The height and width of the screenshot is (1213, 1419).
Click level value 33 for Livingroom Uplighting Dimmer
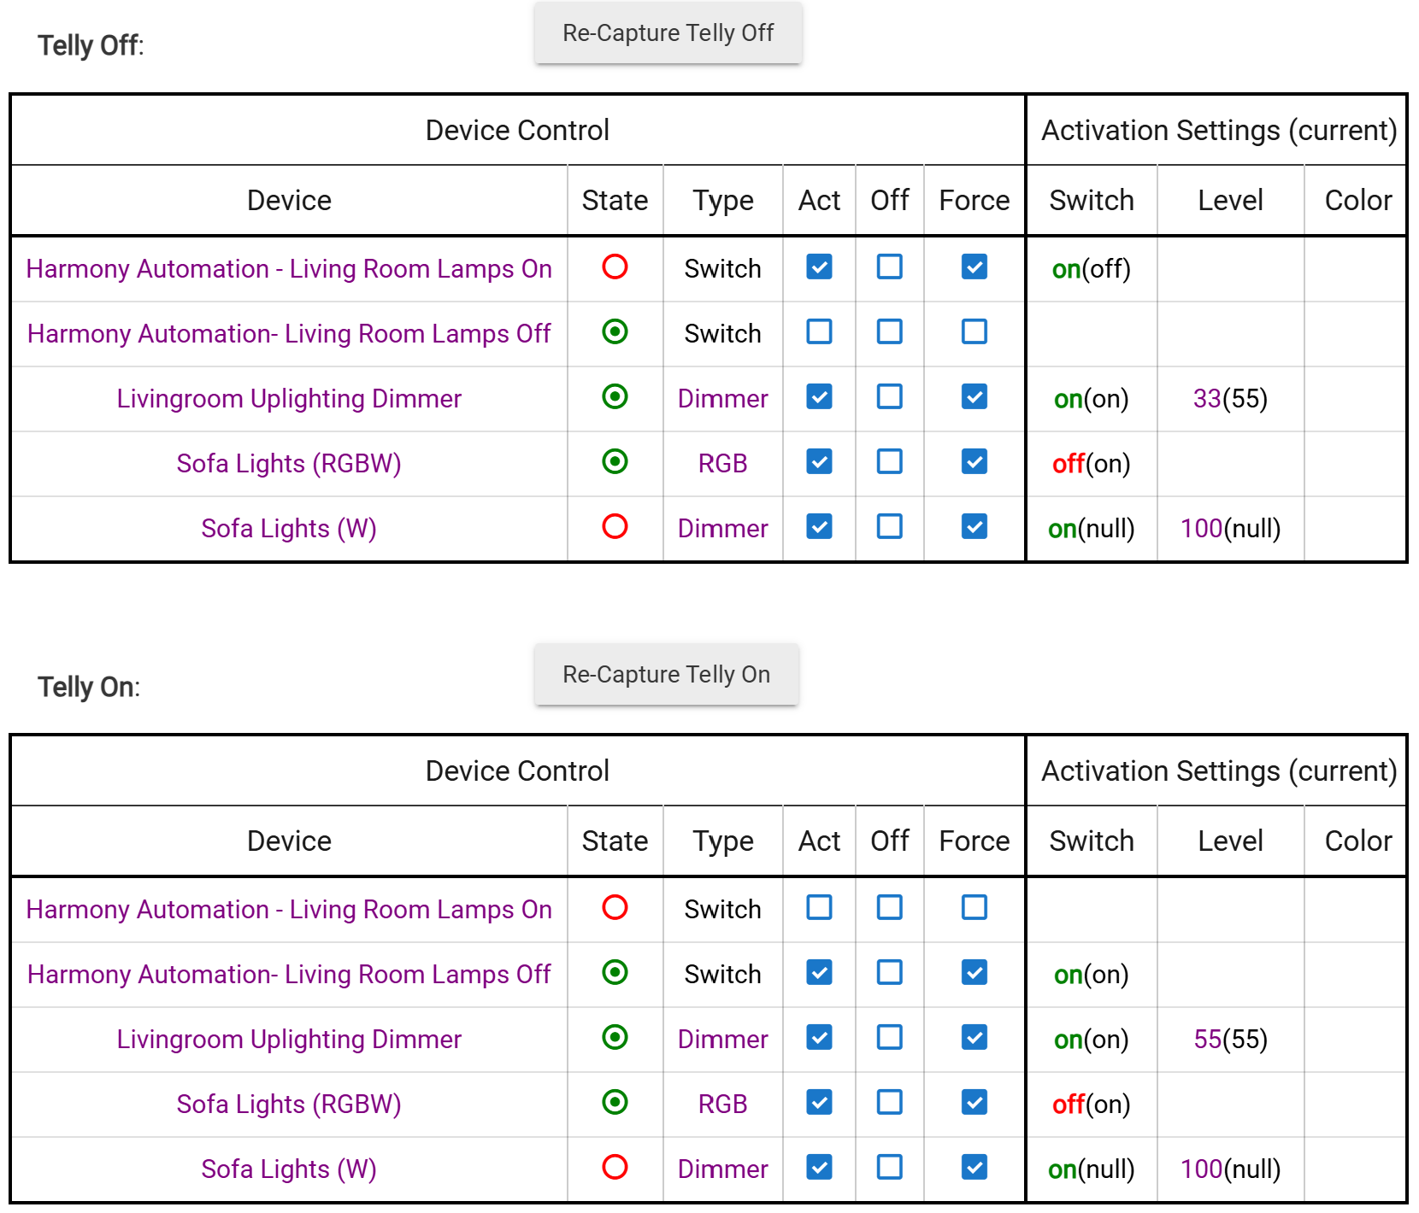click(1207, 399)
